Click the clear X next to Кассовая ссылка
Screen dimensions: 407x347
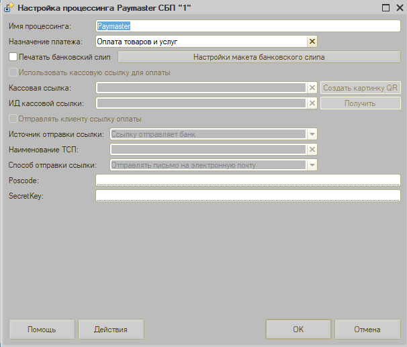tap(312, 88)
